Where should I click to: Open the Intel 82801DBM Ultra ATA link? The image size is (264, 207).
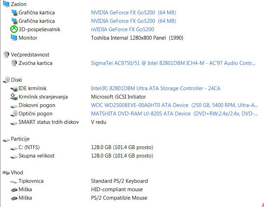coord(156,88)
